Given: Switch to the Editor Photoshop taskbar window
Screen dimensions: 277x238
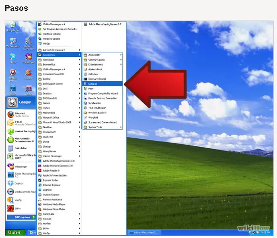Looking at the screenshot, I should (144, 232).
